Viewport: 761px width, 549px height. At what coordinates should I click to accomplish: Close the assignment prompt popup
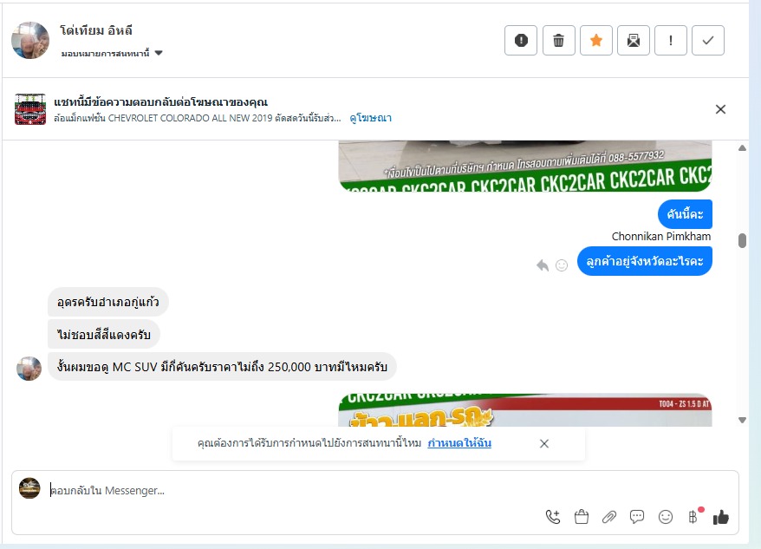point(544,443)
